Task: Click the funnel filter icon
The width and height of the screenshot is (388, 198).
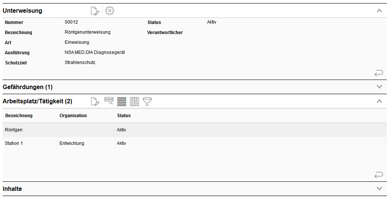Action: point(147,101)
